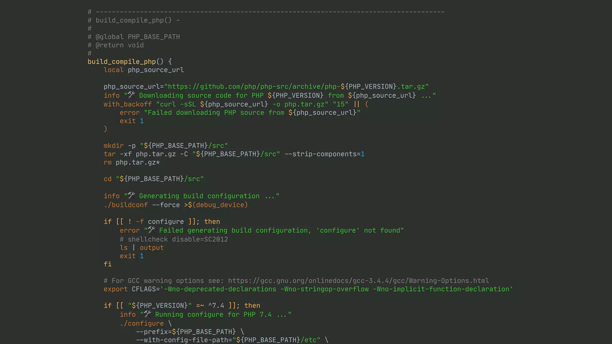
Task: Click the 'ls | output' line
Action: [142, 248]
